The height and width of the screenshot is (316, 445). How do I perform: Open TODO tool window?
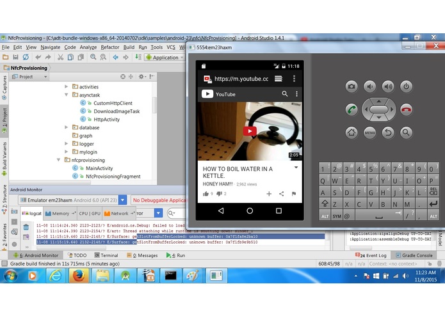pos(77,255)
